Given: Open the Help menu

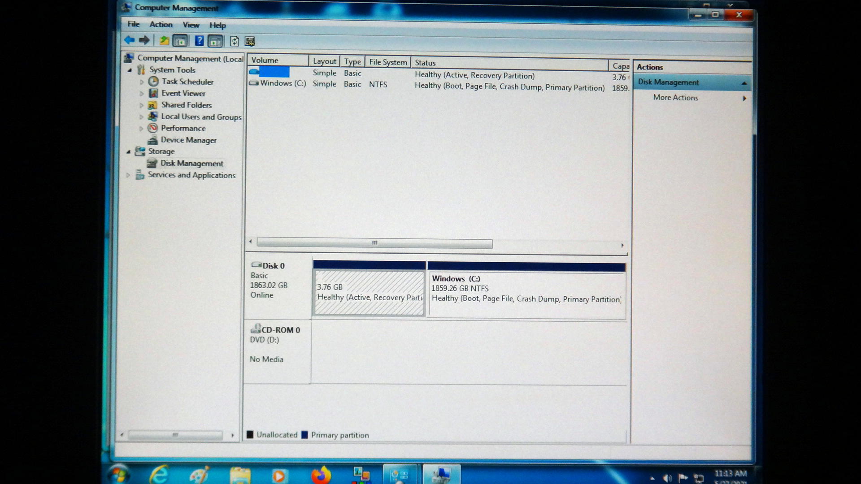Looking at the screenshot, I should [217, 26].
